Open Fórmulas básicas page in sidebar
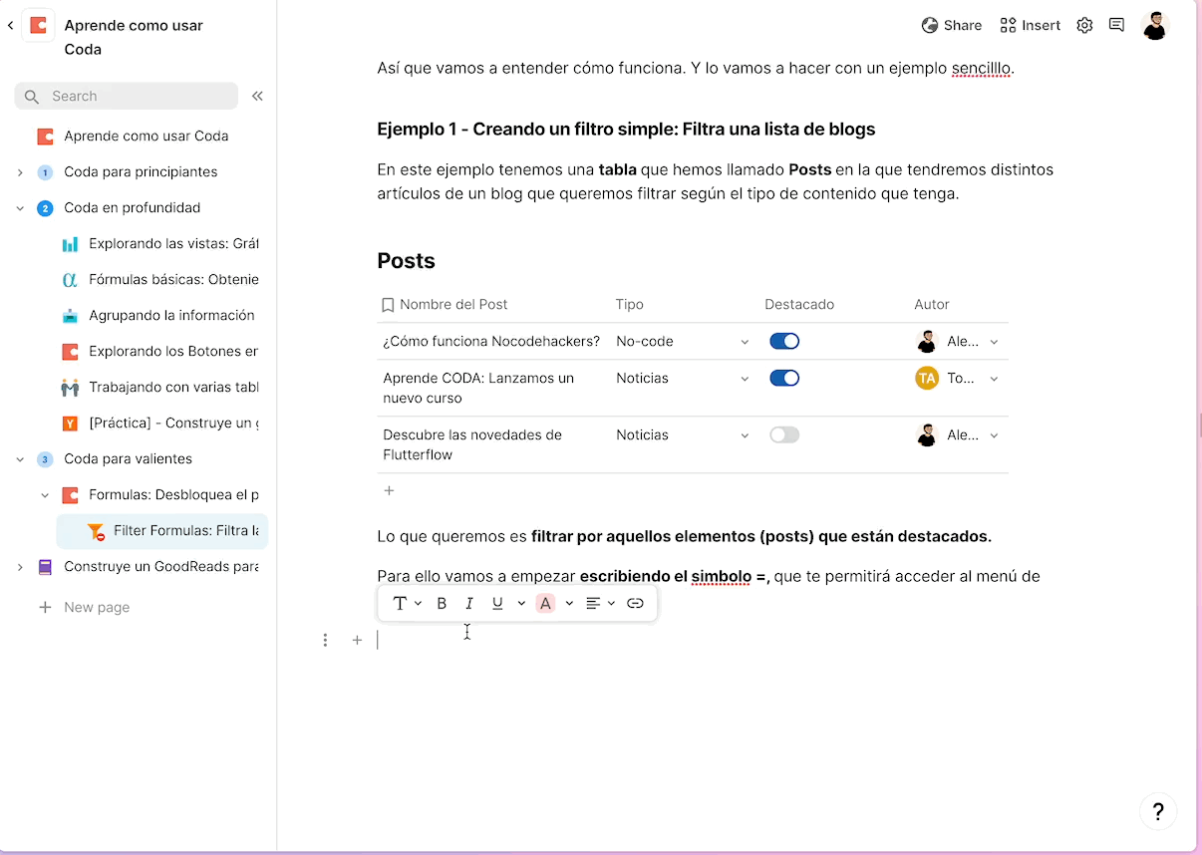 tap(173, 280)
